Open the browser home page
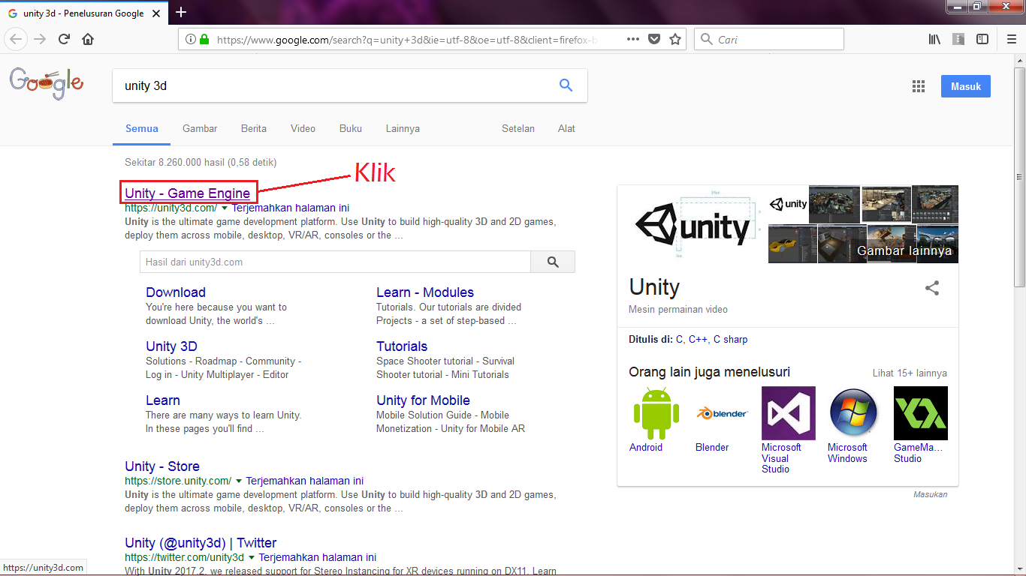The image size is (1026, 576). pos(88,39)
